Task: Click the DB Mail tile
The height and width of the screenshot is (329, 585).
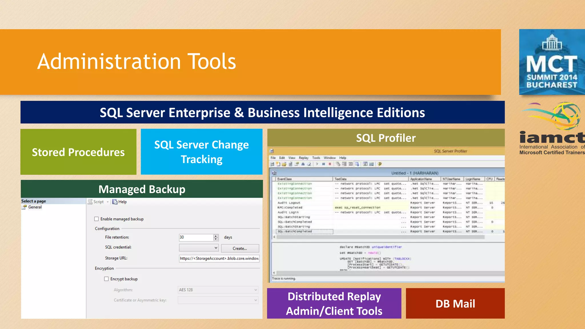Action: coord(455,303)
